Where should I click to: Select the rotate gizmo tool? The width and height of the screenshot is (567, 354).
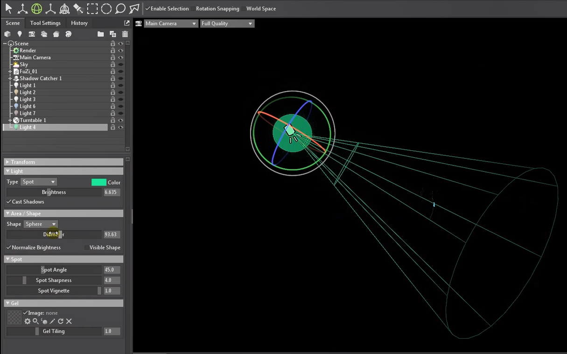(36, 8)
